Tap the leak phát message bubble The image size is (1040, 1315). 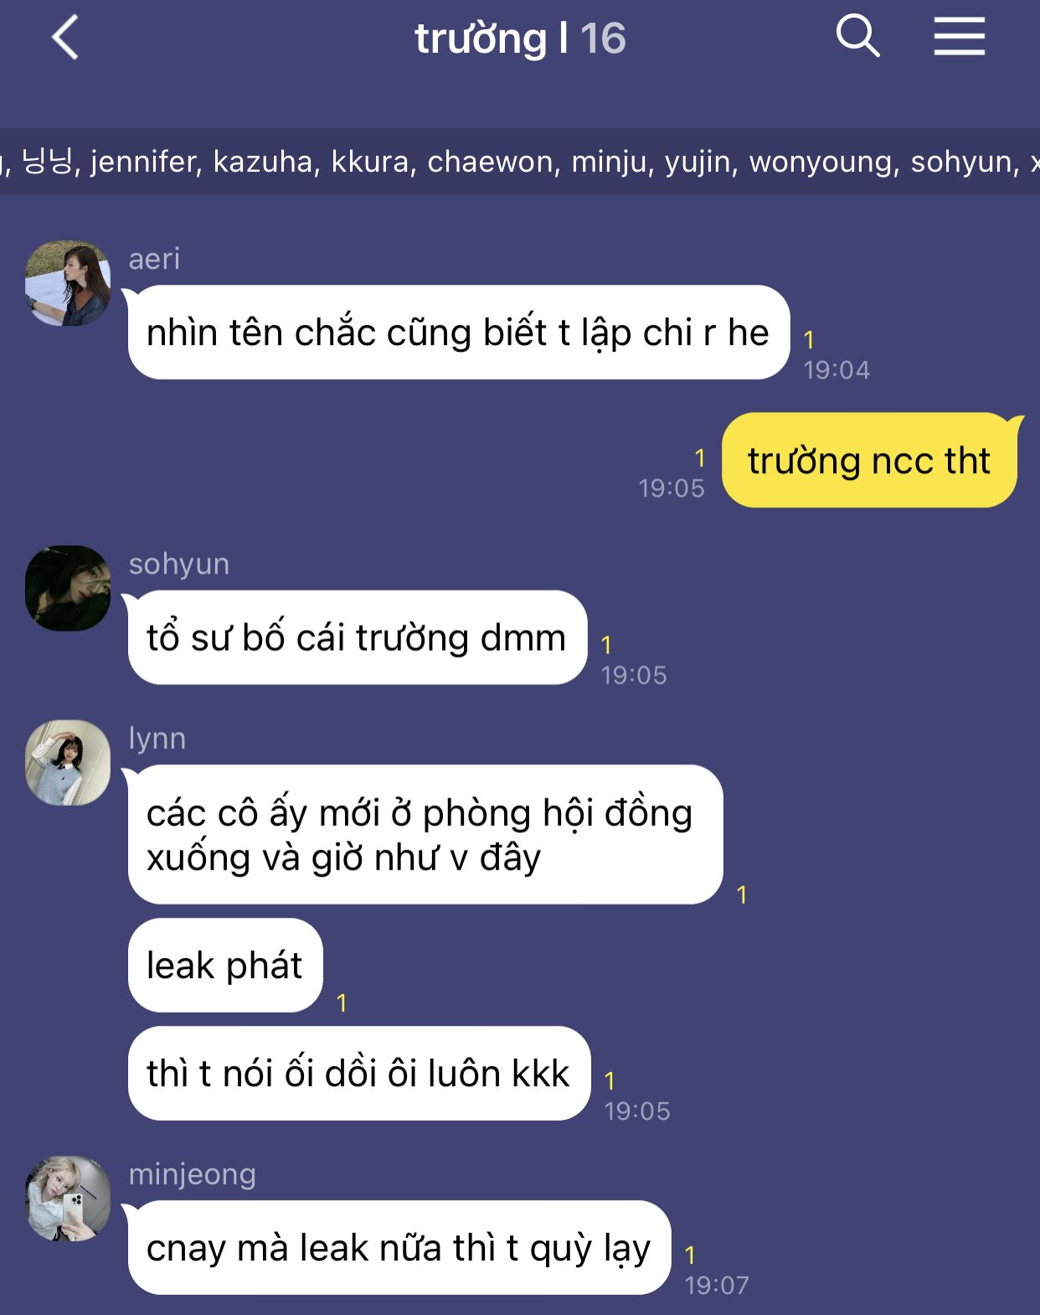[224, 965]
